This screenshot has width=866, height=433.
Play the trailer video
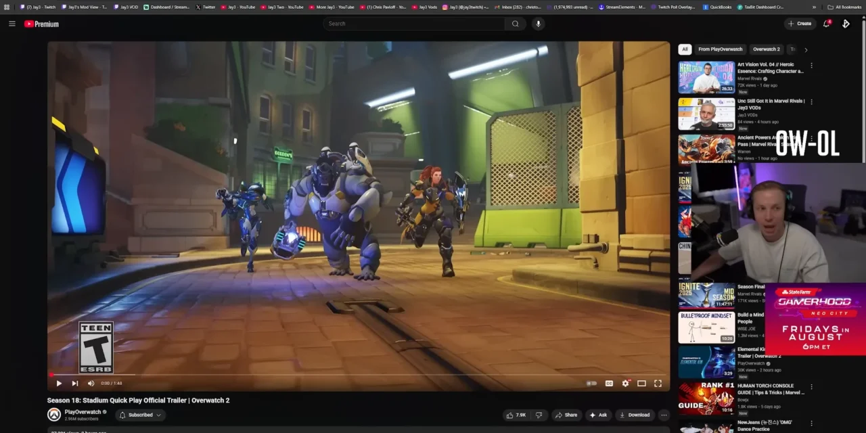[58, 383]
